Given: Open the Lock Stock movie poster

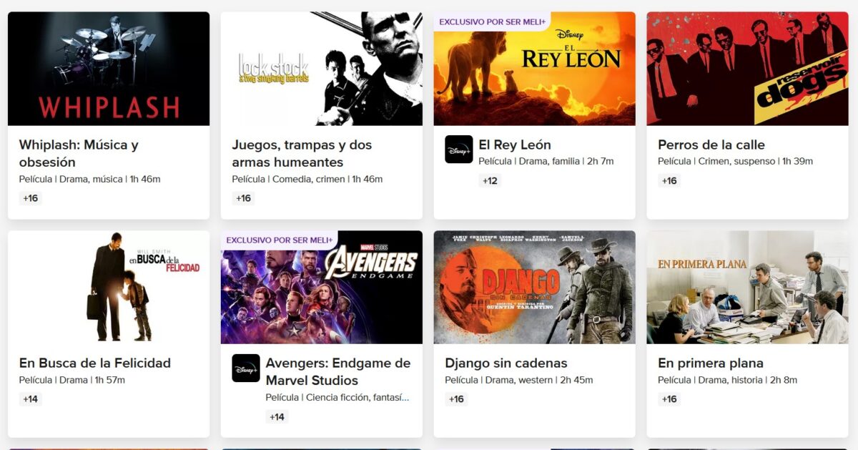Looking at the screenshot, I should click(x=321, y=69).
